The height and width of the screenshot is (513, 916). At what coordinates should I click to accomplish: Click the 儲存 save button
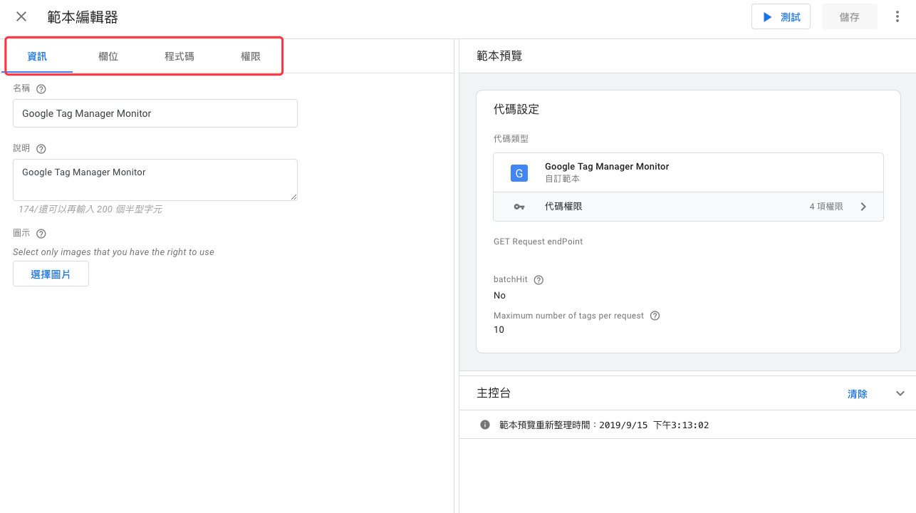tap(849, 16)
